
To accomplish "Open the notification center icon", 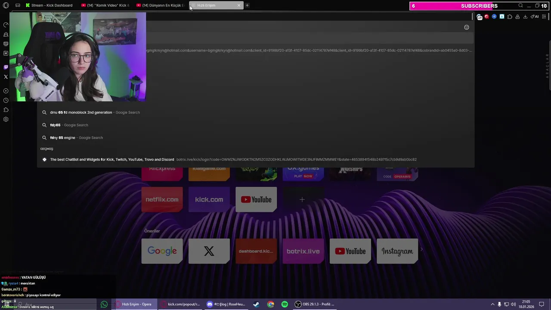I will (x=542, y=304).
